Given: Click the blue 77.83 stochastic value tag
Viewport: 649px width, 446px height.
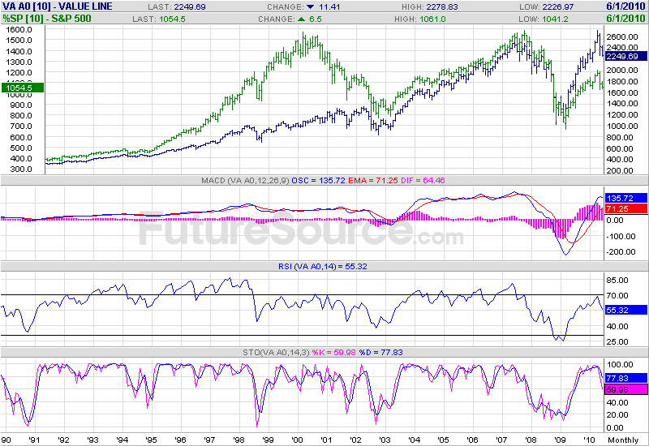Looking at the screenshot, I should click(x=625, y=378).
